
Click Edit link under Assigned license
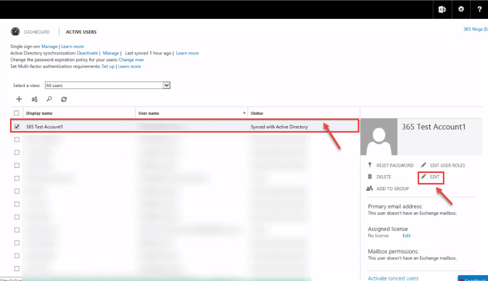click(x=407, y=236)
